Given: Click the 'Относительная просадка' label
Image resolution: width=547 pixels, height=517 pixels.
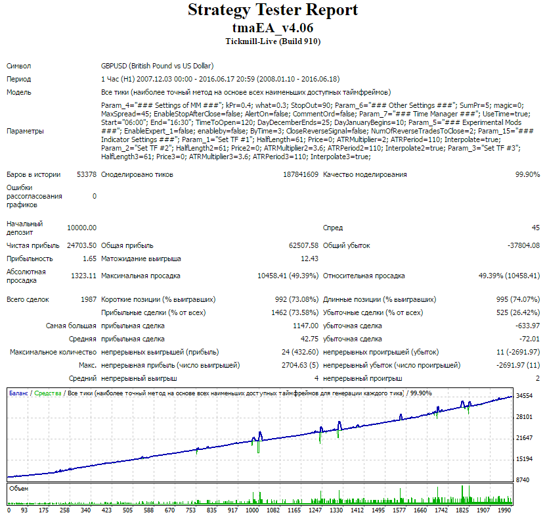Looking at the screenshot, I should coord(364,276).
